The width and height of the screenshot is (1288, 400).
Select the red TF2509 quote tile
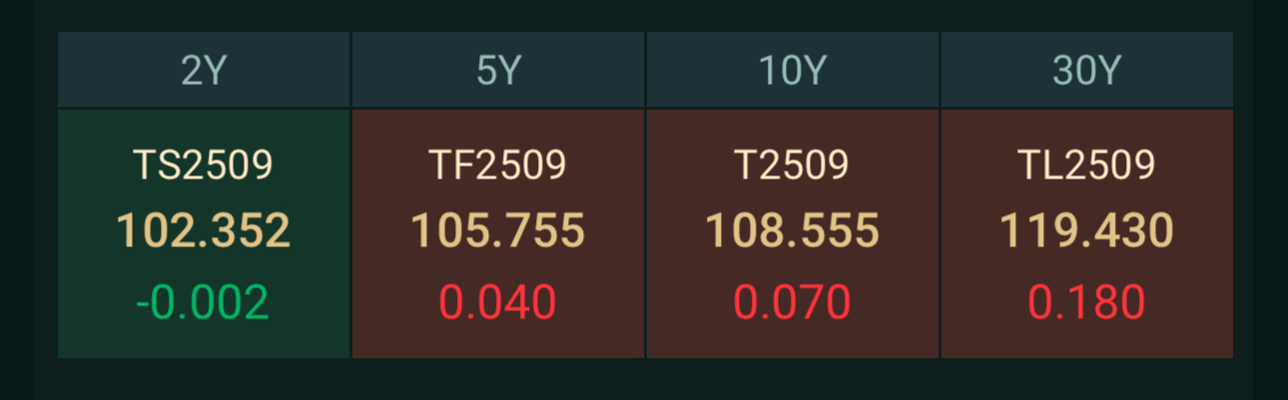(498, 233)
